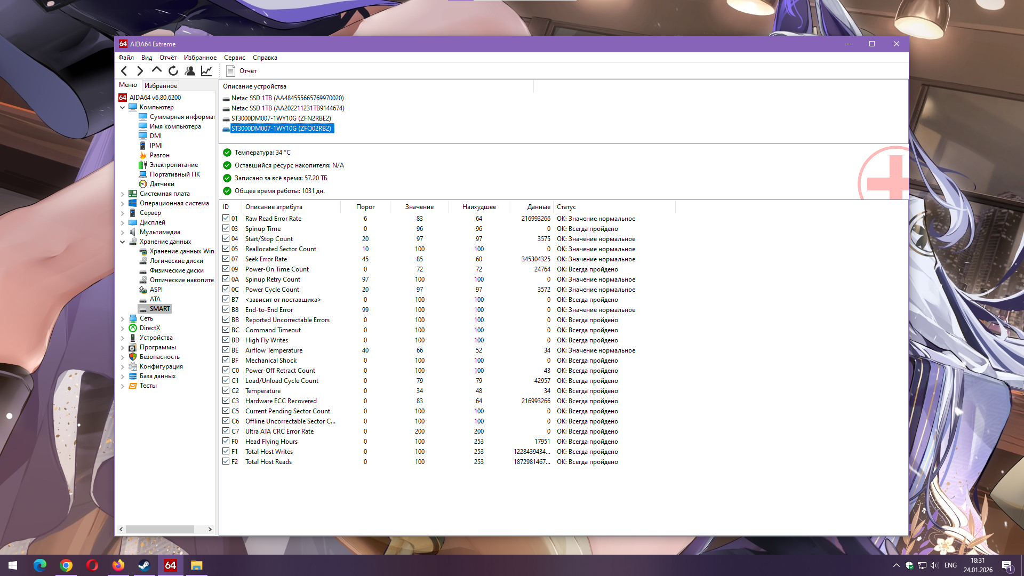Click the Статус column header
Viewport: 1024px width, 576px height.
coord(566,207)
